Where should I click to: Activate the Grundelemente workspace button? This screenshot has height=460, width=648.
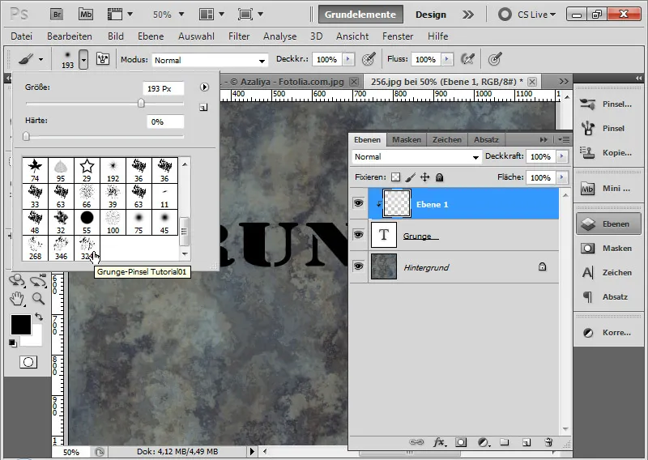click(x=360, y=15)
